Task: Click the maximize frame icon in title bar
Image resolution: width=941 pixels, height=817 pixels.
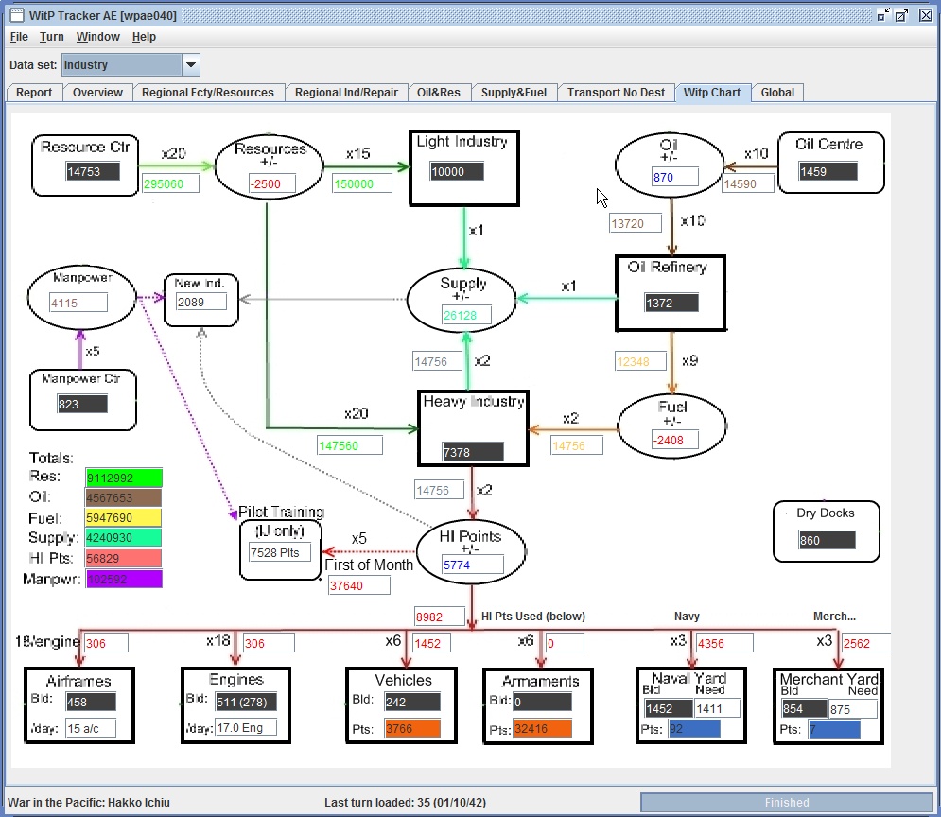Action: click(x=901, y=15)
